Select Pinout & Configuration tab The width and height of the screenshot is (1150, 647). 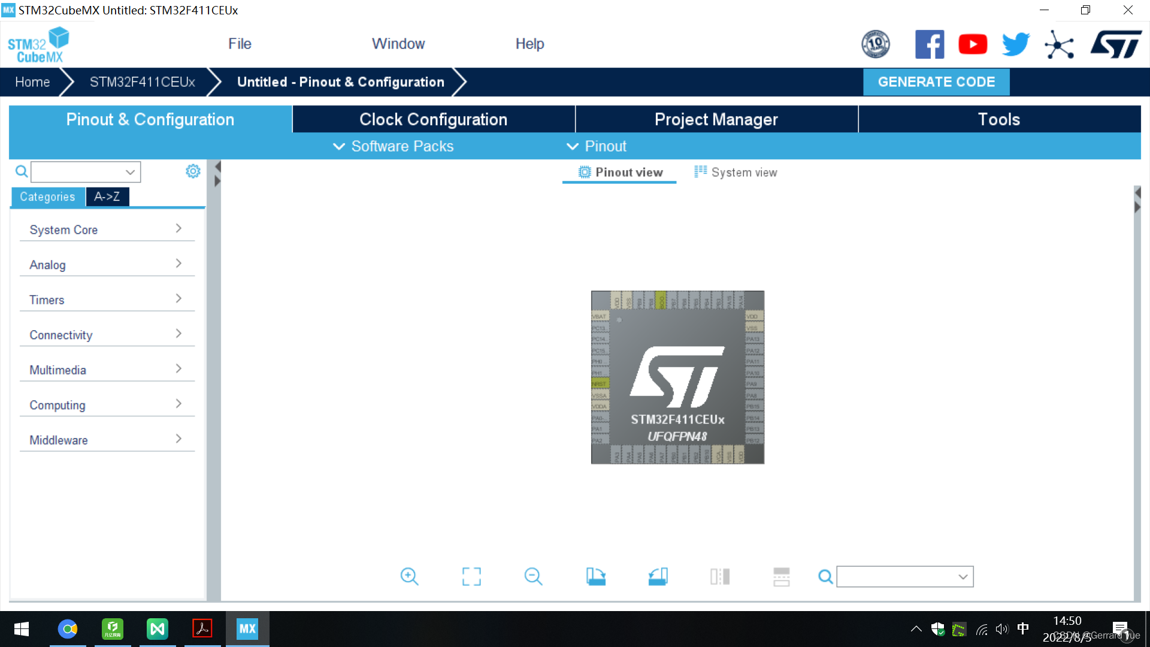(x=150, y=119)
